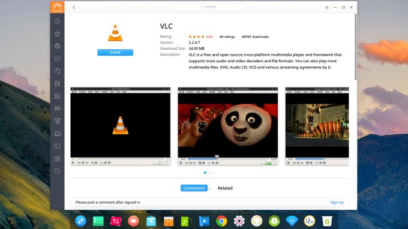Open the movie player from the dock

pyautogui.click(x=204, y=221)
